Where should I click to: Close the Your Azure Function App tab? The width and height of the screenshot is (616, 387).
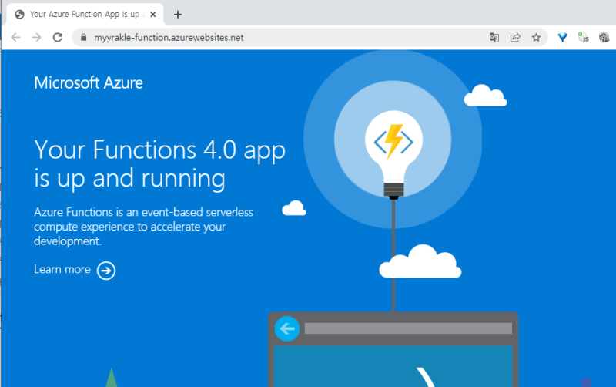(x=152, y=15)
